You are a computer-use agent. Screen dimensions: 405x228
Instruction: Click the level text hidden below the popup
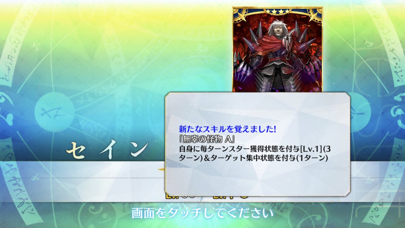pyautogui.click(x=206, y=196)
